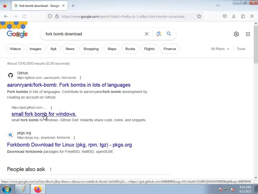Viewport: 258px width, 194px height.
Task: Filter results by Shopping
Action: [x=91, y=49]
